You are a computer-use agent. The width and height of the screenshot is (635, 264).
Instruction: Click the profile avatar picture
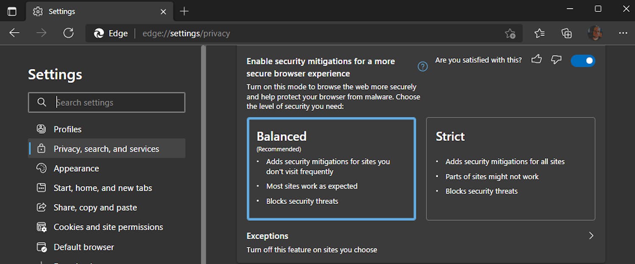coord(595,33)
